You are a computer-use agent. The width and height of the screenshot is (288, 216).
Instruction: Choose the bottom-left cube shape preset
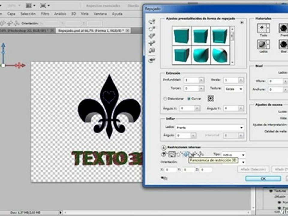pyautogui.click(x=181, y=55)
